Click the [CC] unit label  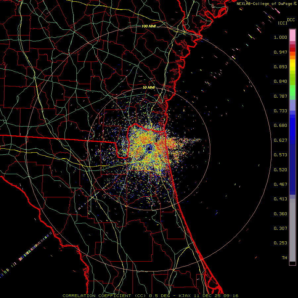click(283, 23)
